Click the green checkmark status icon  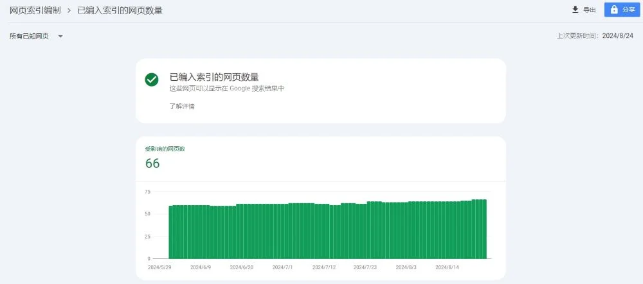pyautogui.click(x=152, y=79)
